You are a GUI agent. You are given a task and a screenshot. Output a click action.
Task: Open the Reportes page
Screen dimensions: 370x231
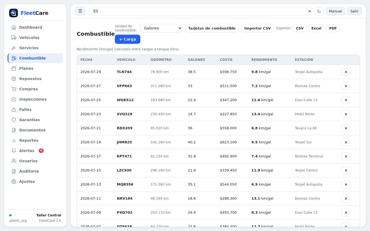tap(35, 140)
